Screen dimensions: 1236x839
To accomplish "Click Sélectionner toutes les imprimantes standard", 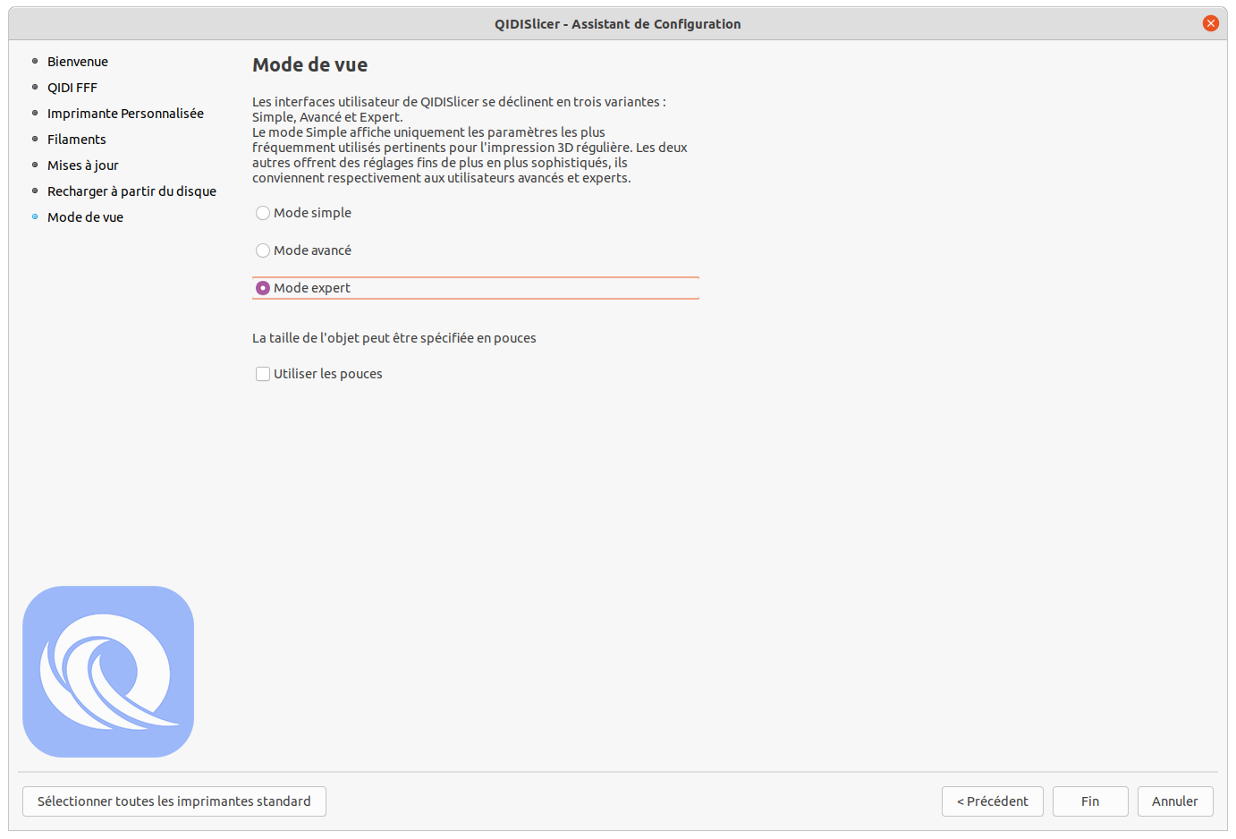I will (174, 801).
